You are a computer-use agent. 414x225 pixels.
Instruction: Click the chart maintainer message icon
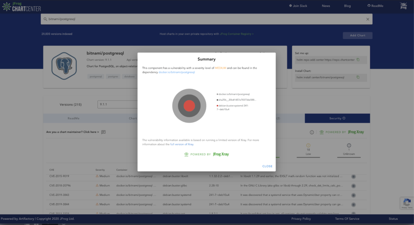pos(103,132)
